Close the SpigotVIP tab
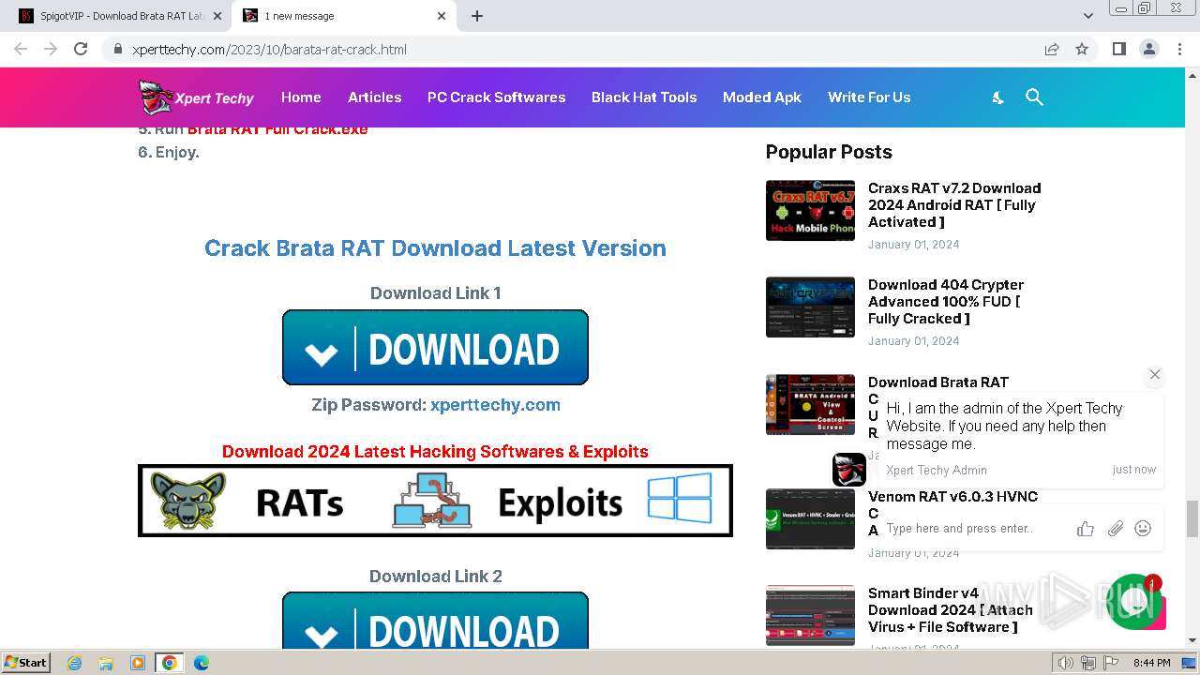 pyautogui.click(x=217, y=16)
